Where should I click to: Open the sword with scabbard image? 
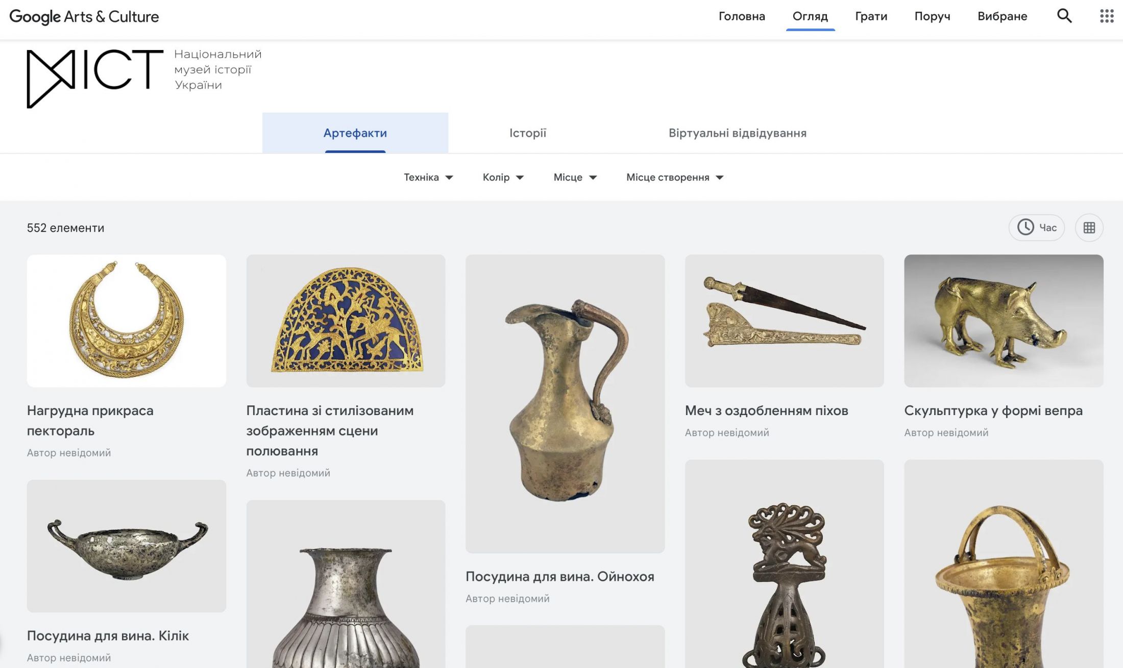[x=785, y=321]
